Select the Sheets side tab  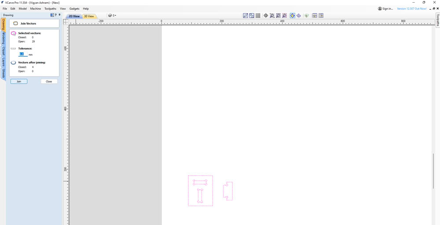point(3,73)
